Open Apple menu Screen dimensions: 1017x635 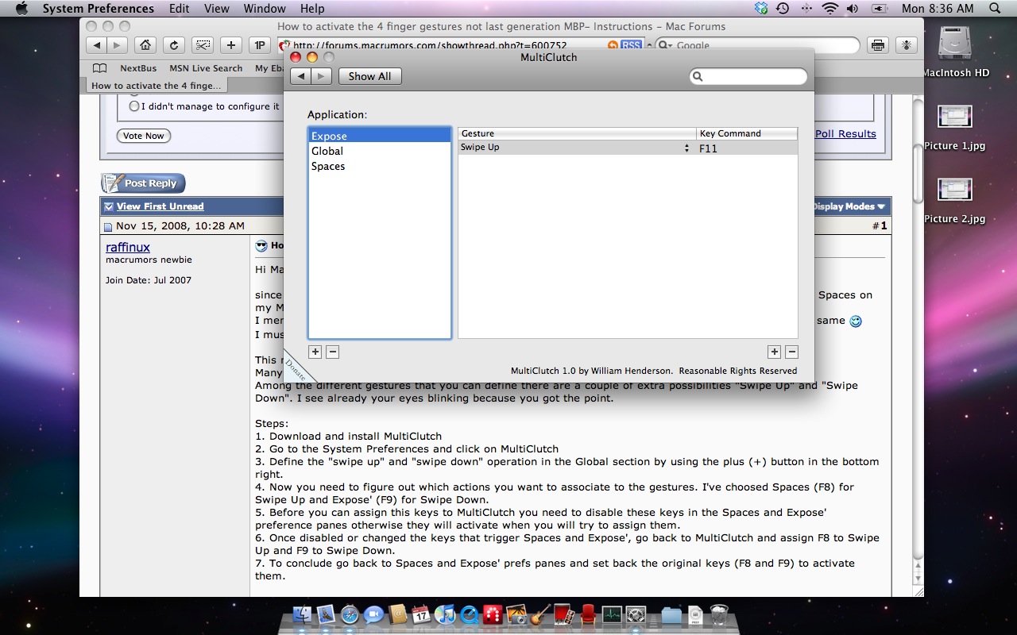click(x=21, y=9)
